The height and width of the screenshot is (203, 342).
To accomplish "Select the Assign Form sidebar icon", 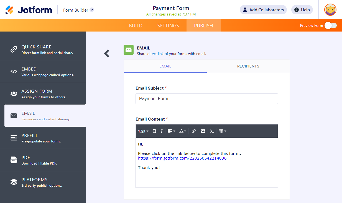I will point(14,93).
